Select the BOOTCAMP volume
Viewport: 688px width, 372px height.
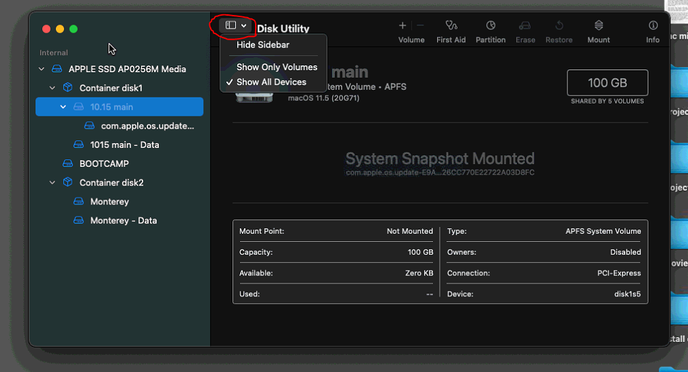(x=104, y=164)
